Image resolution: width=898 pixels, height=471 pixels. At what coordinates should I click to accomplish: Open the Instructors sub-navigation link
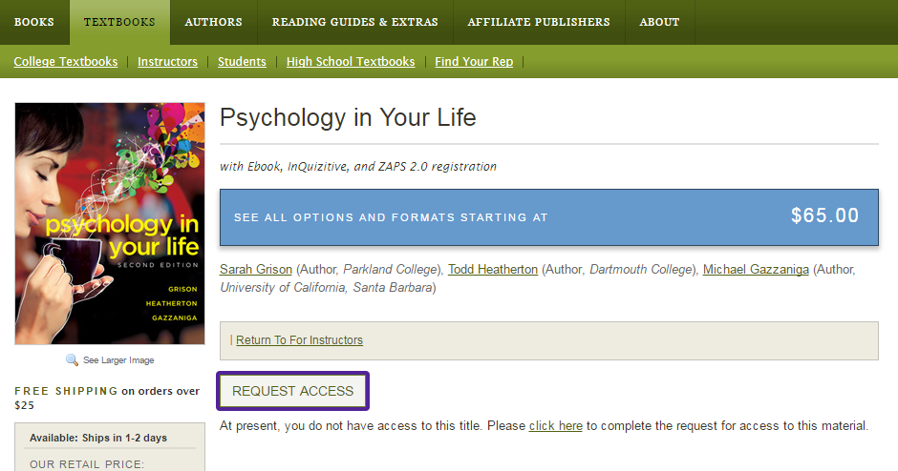click(168, 61)
